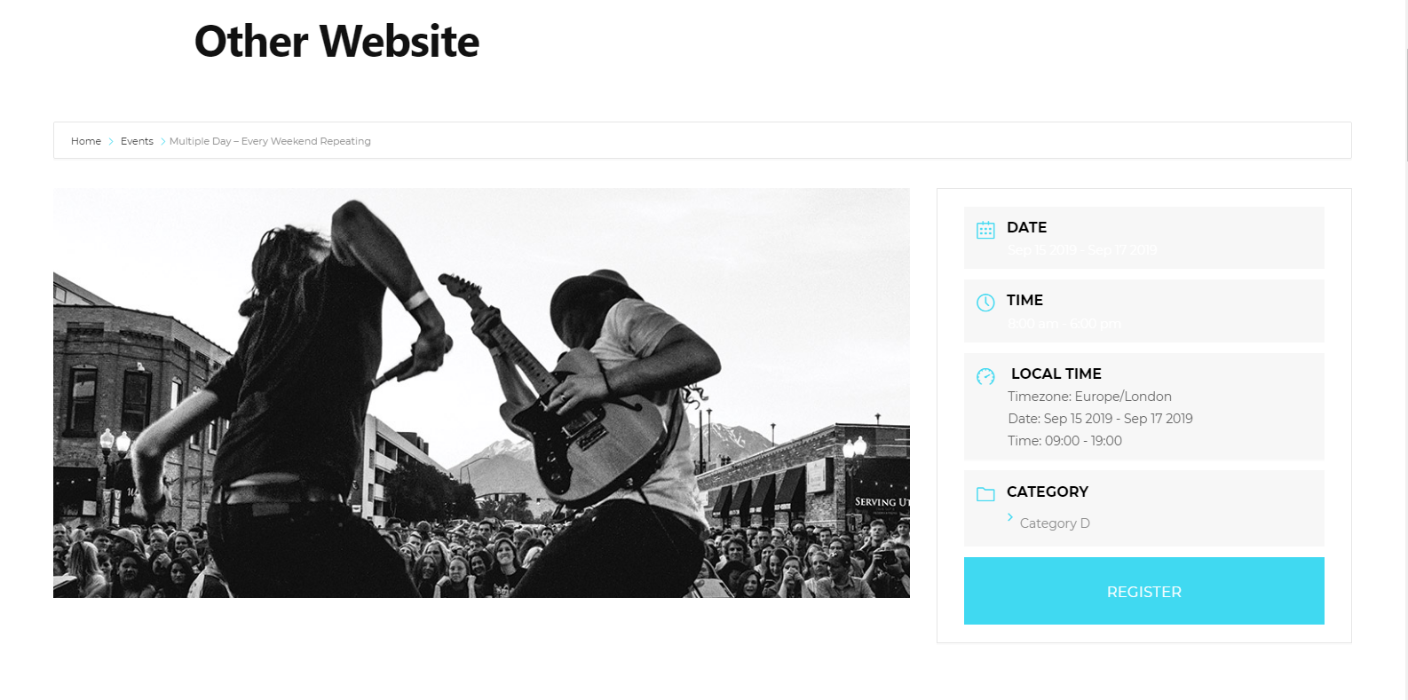Click the chevron arrow before Category D
This screenshot has width=1408, height=700.
pos(1010,517)
